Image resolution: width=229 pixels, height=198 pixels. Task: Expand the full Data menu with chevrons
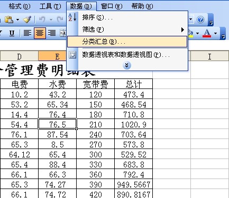click(x=127, y=65)
